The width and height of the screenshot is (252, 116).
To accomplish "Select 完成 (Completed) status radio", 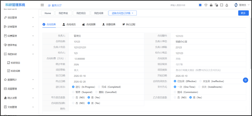I will pos(100,87).
